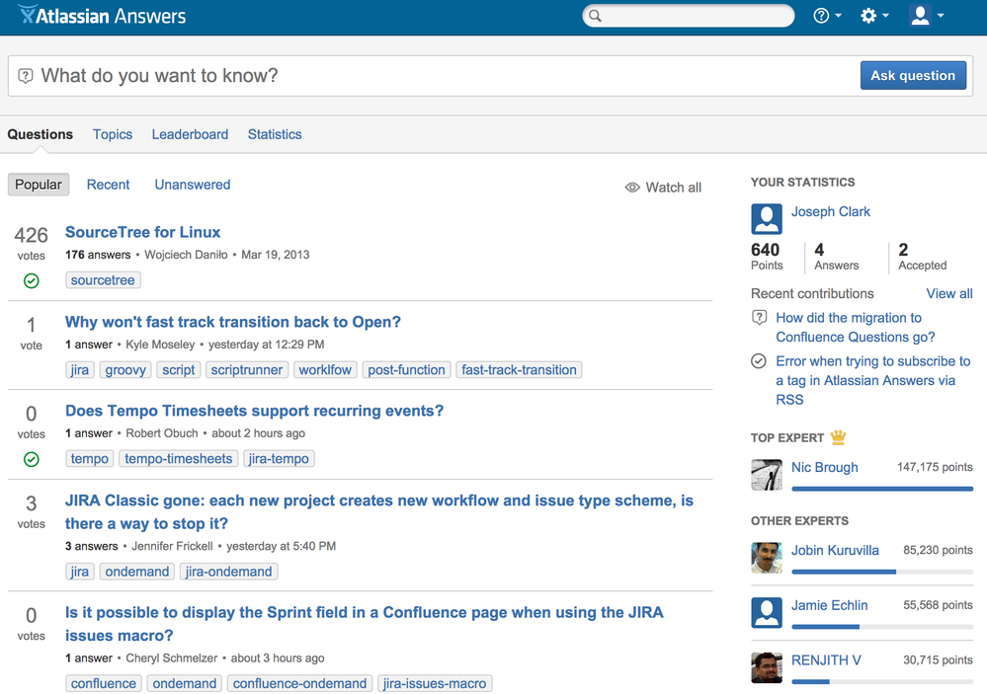Click accepted checkmark under Tempo Timesheets votes
987x694 pixels.
click(31, 459)
